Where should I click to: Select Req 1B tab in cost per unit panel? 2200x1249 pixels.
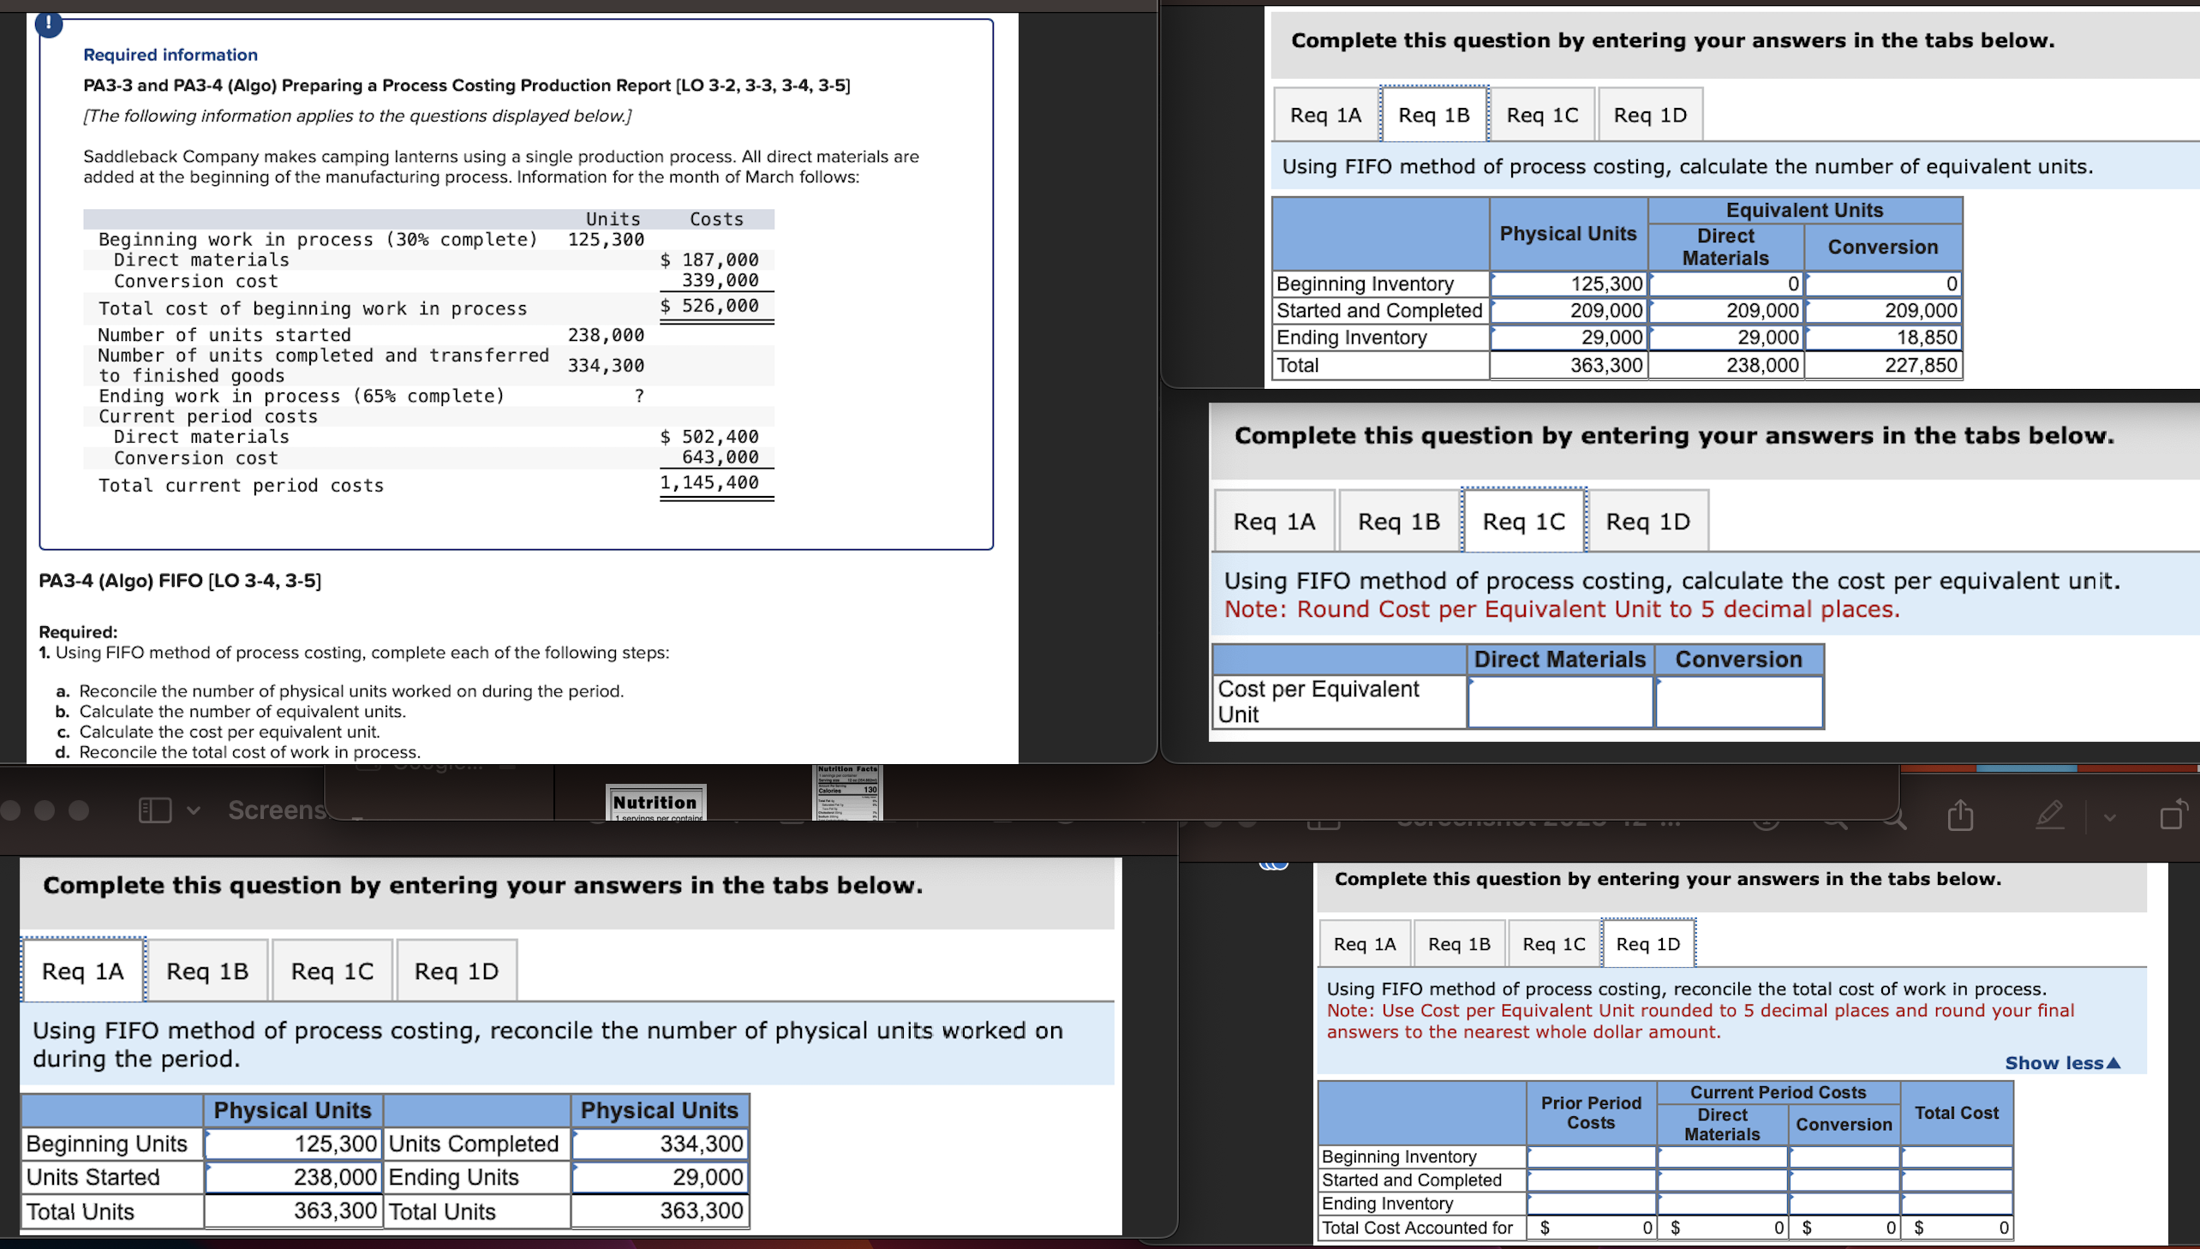[x=1399, y=522]
